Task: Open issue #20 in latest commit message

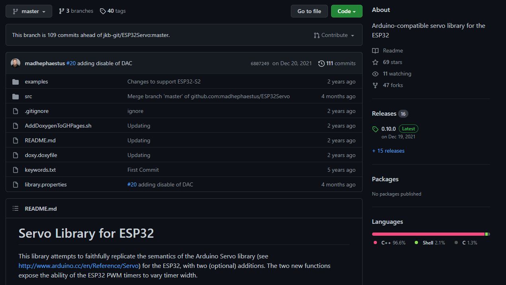Action: pyautogui.click(x=71, y=63)
